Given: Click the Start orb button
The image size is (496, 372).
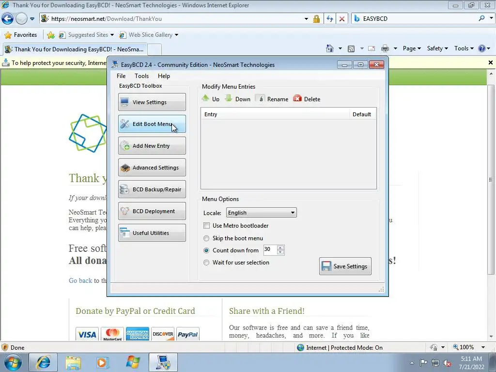Looking at the screenshot, I should click(13, 362).
